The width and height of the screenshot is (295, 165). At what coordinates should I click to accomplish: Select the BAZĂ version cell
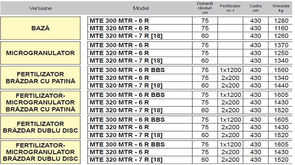click(x=42, y=29)
